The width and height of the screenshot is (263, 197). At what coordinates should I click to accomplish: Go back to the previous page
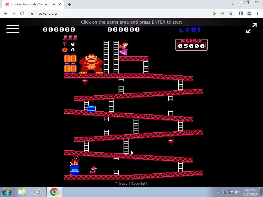click(x=6, y=13)
